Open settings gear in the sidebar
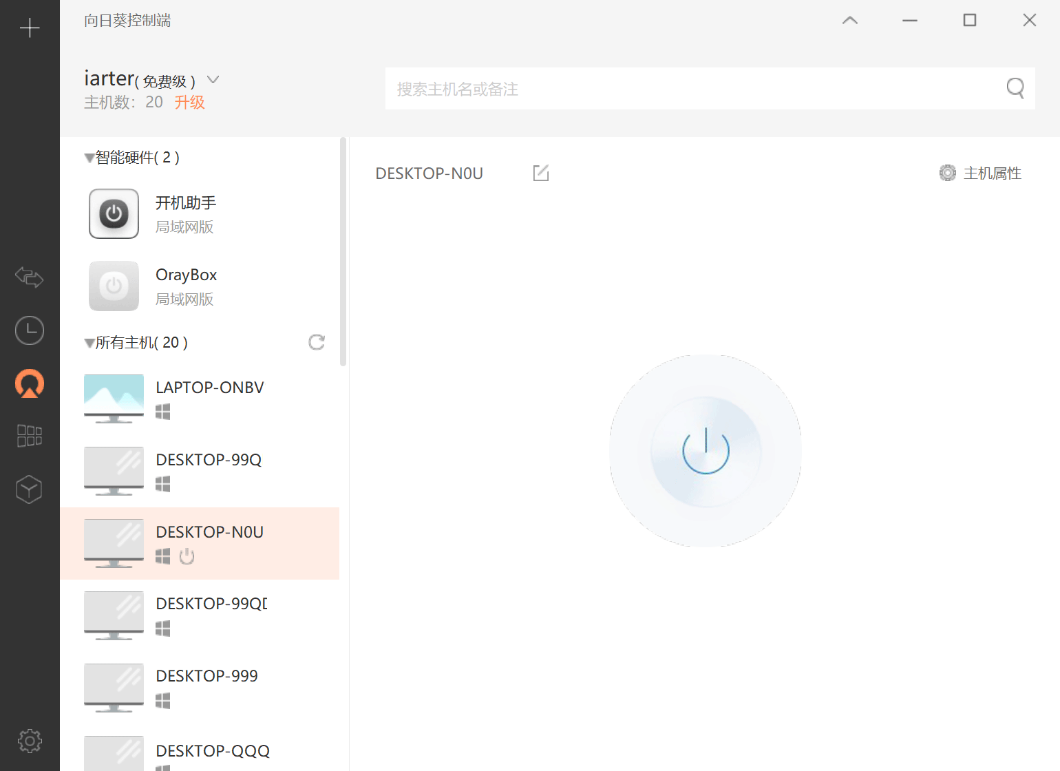 tap(30, 741)
